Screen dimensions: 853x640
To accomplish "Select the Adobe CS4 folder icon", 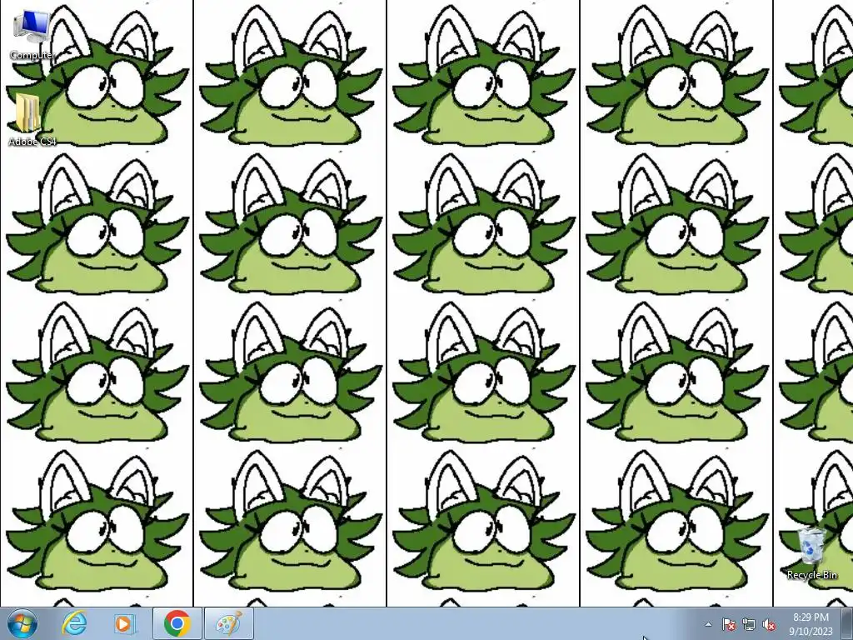I will click(x=27, y=113).
